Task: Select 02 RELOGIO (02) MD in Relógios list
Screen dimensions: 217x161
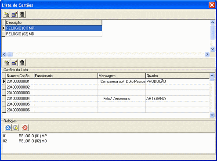Action: tap(25, 141)
